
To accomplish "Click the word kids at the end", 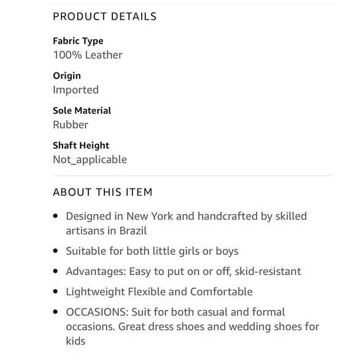I will pyautogui.click(x=75, y=341).
